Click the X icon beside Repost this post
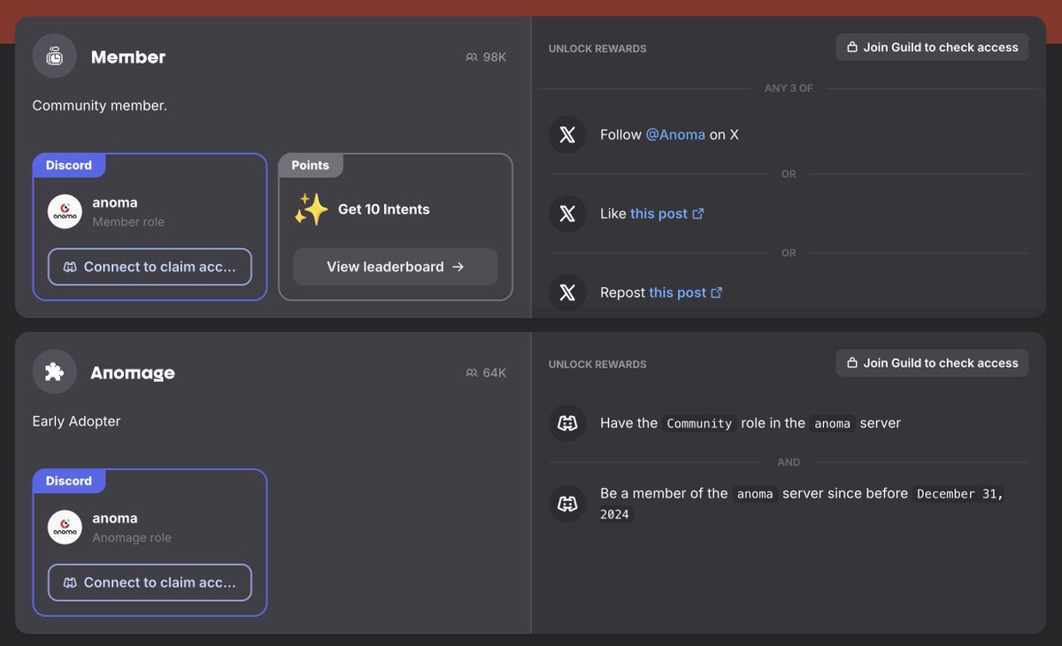Screen dimensions: 1062x646 [x=567, y=293]
